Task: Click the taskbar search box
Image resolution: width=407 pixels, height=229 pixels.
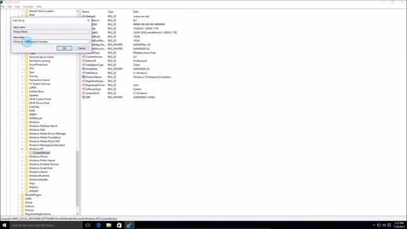Action: click(46, 225)
